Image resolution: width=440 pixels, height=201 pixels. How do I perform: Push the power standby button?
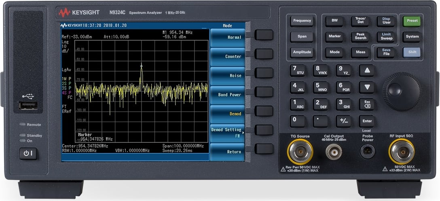(x=28, y=154)
